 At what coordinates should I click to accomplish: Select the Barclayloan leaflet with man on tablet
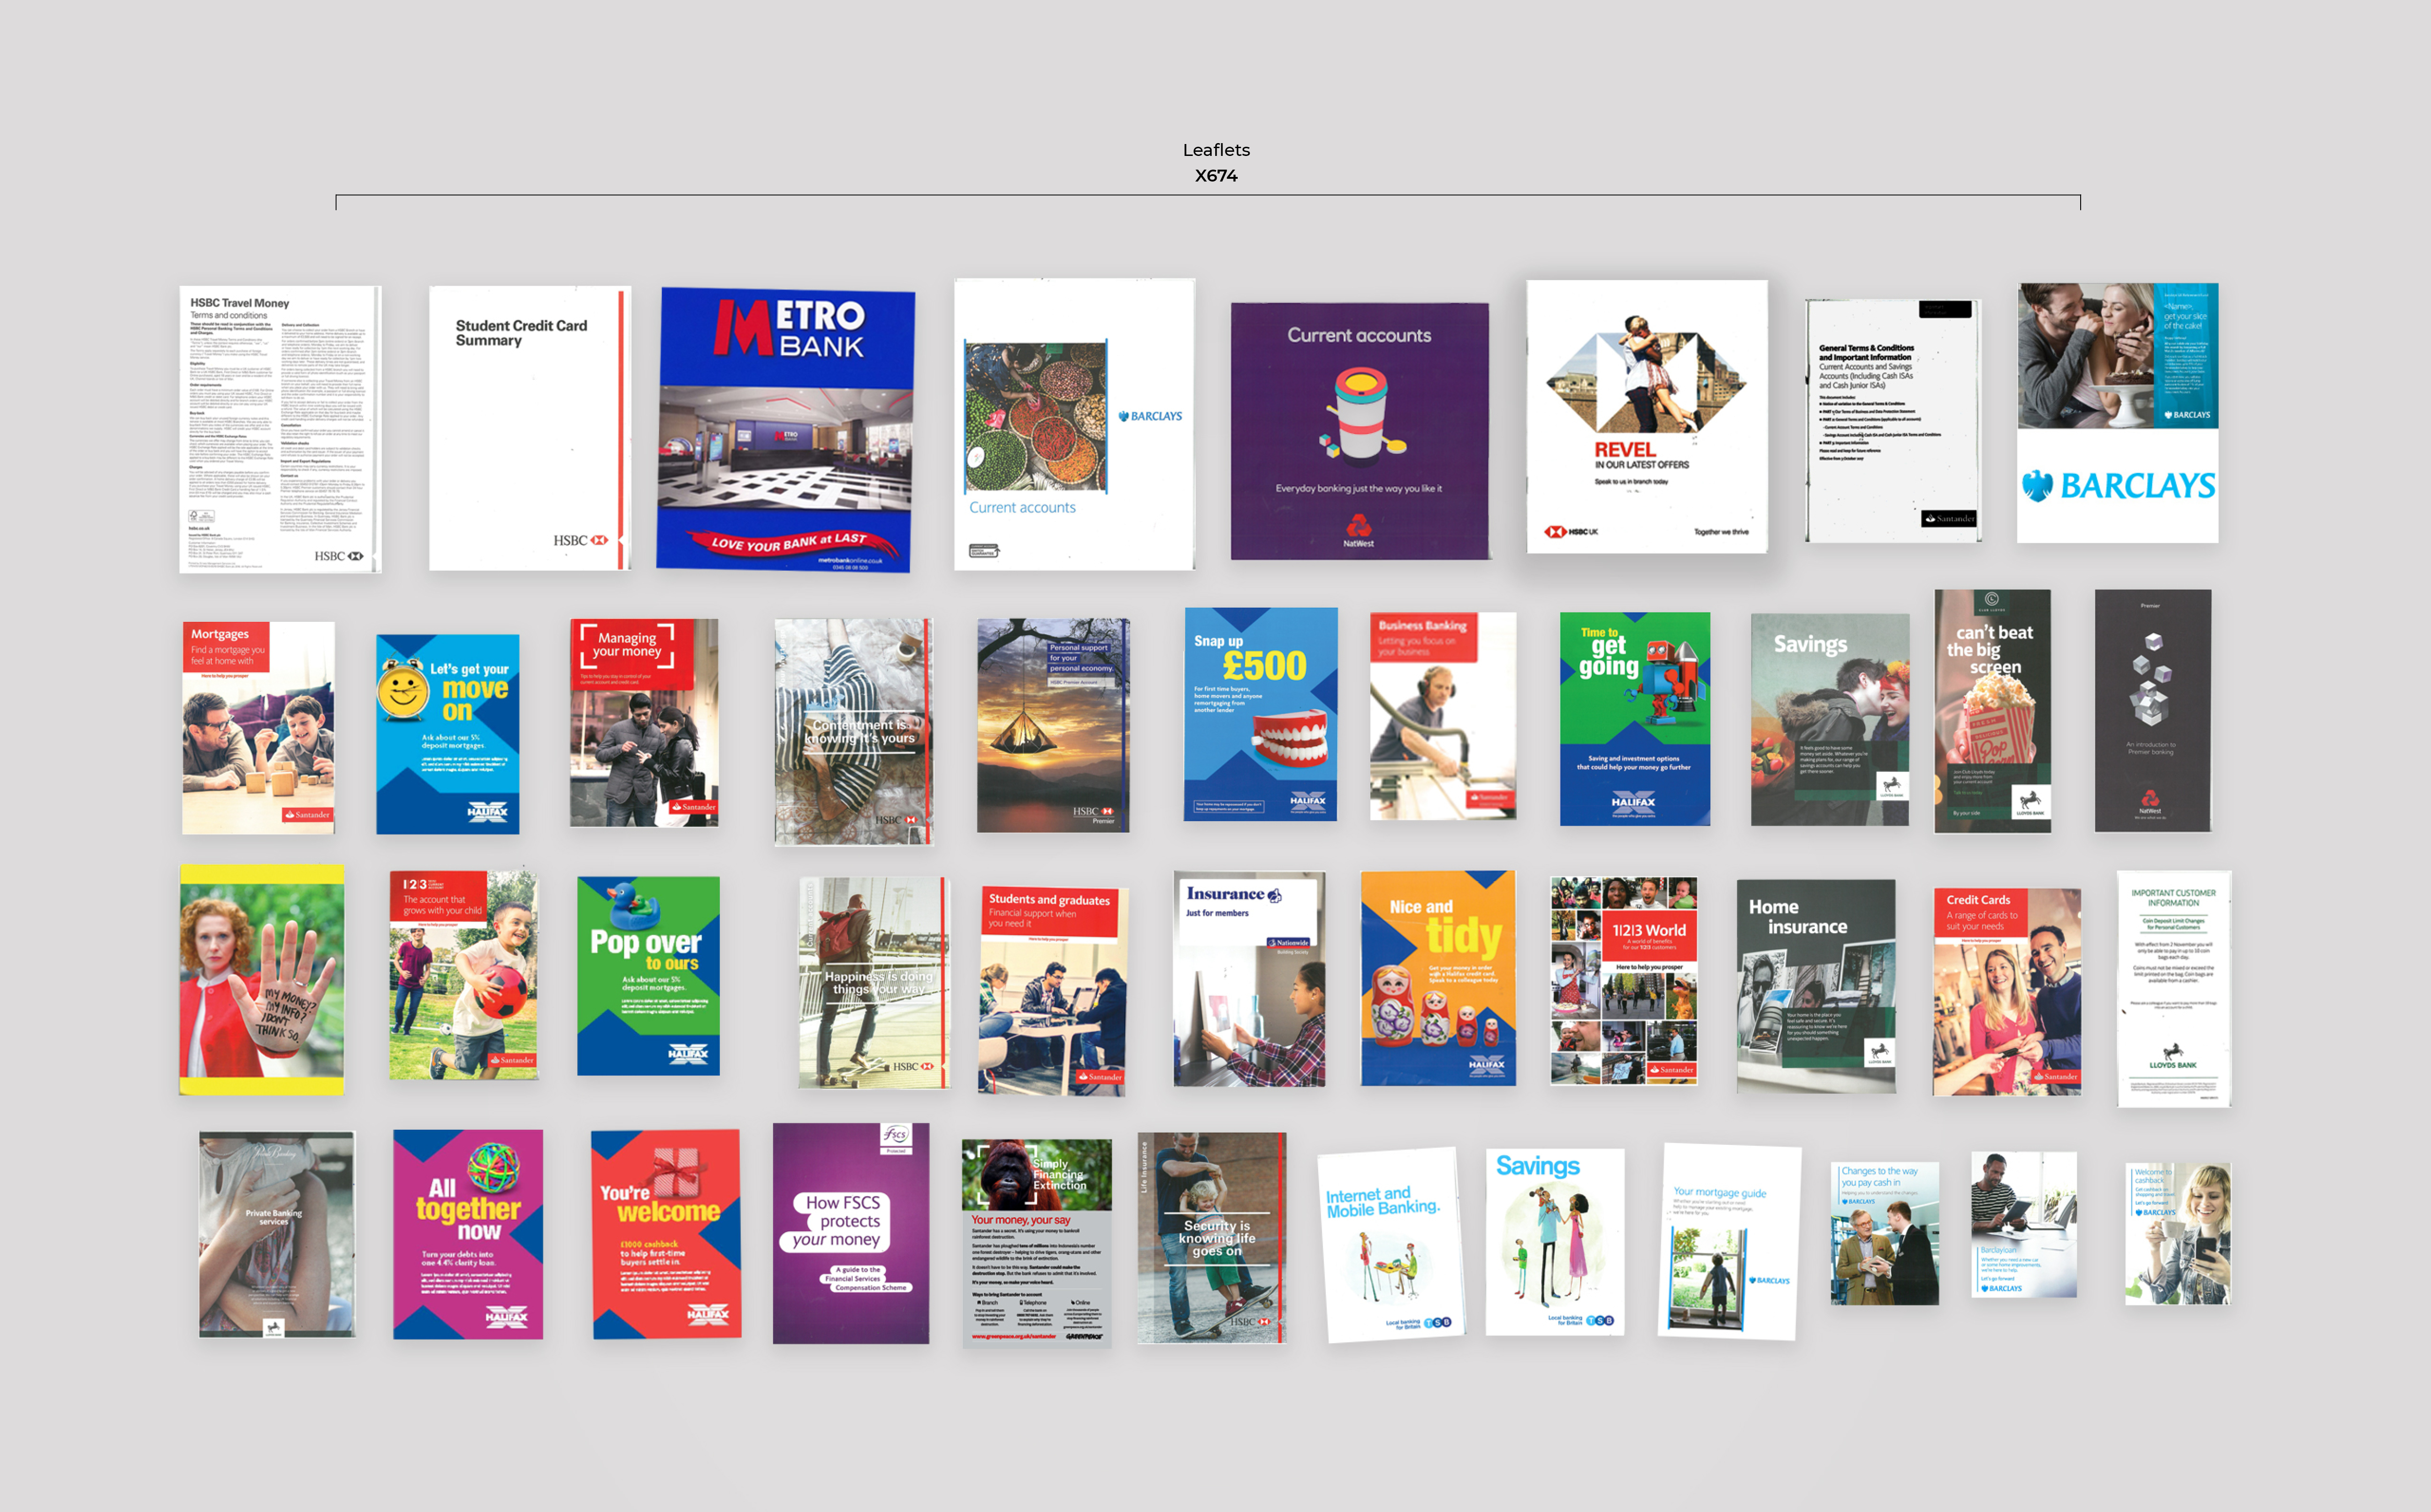click(2023, 1225)
